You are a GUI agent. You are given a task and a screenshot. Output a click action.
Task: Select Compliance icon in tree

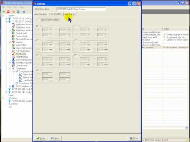tap(13, 69)
